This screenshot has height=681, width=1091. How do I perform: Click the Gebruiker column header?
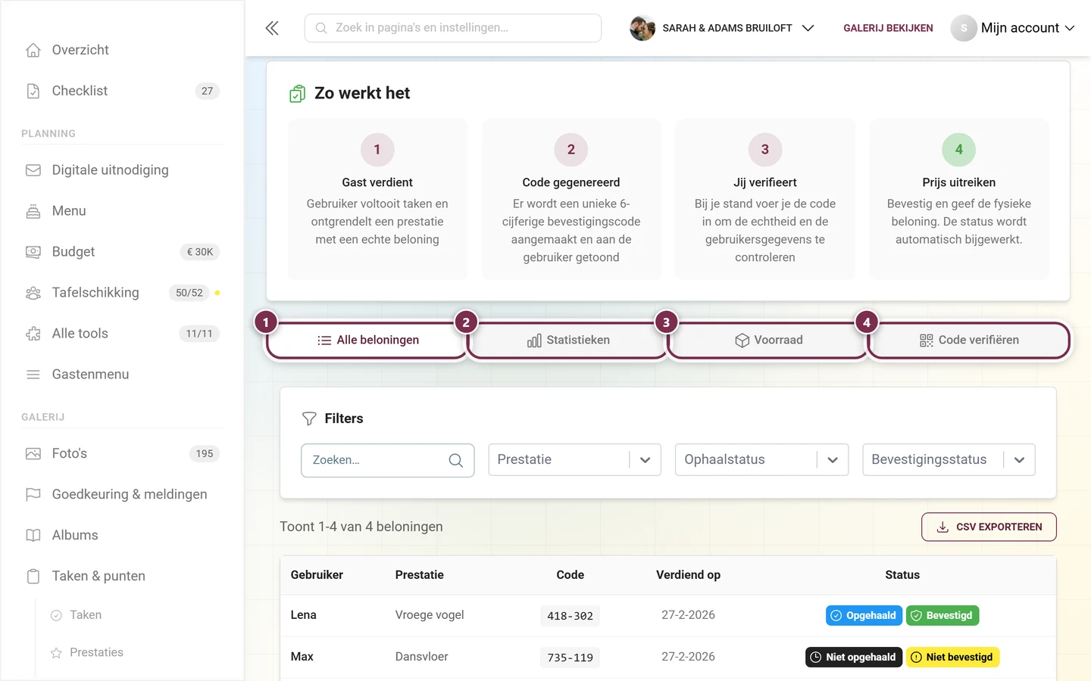pyautogui.click(x=317, y=575)
